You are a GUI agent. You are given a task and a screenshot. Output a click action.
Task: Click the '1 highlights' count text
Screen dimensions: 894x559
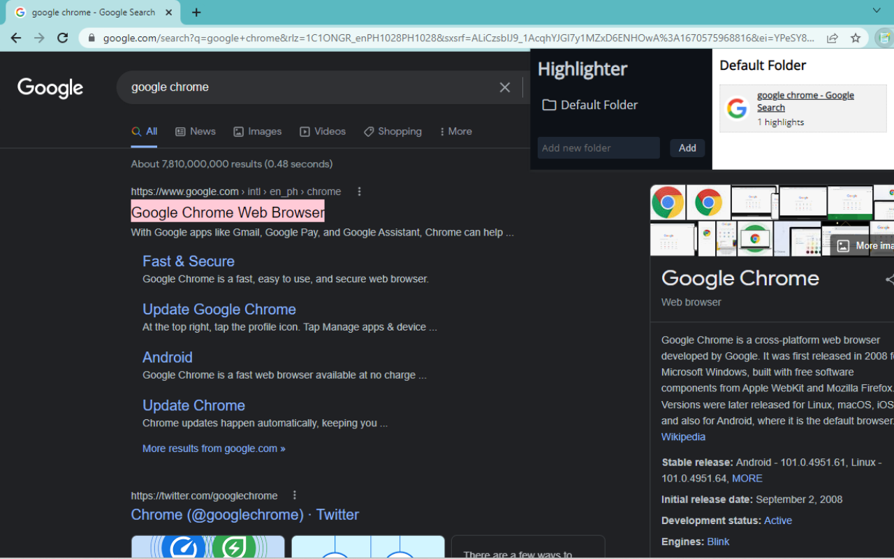tap(780, 122)
